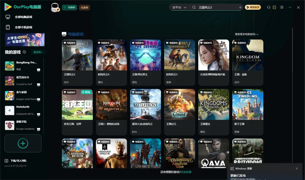Image resolution: width=305 pixels, height=180 pixels.
Task: Click the refresh icon next to 我的游戏
Action: tap(24, 52)
